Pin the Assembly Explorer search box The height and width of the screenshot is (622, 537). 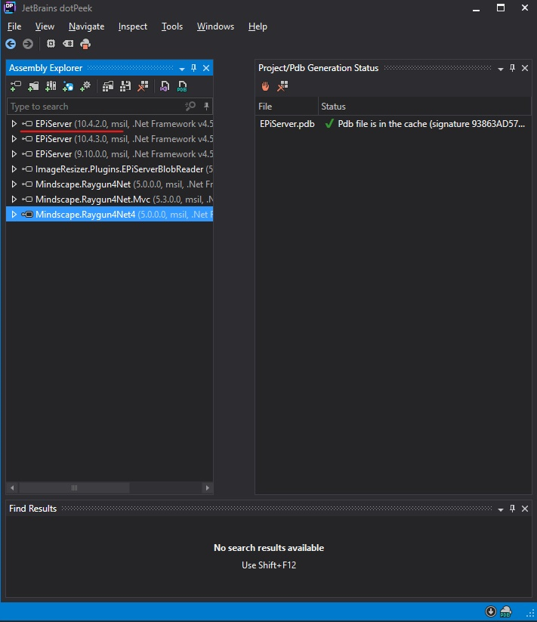click(206, 106)
